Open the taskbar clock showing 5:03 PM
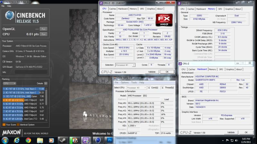This screenshot has height=144, width=257. pyautogui.click(x=246, y=140)
